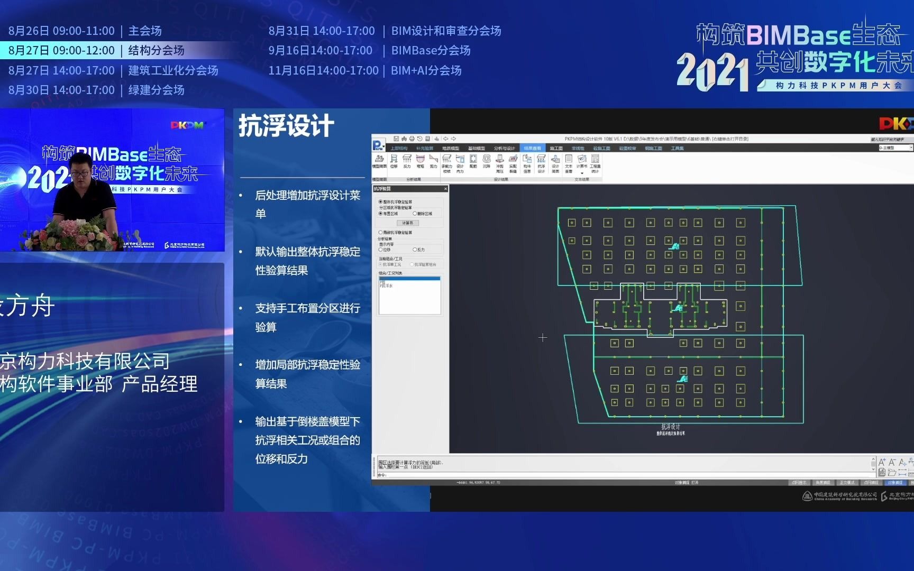This screenshot has width=914, height=571.
Task: Open the 冲剪局压 punching shear check
Action: [x=500, y=164]
